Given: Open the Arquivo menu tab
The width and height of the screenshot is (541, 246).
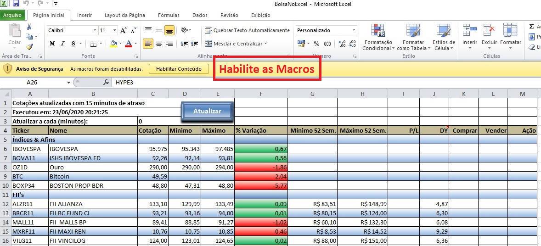Looking at the screenshot, I should 13,15.
